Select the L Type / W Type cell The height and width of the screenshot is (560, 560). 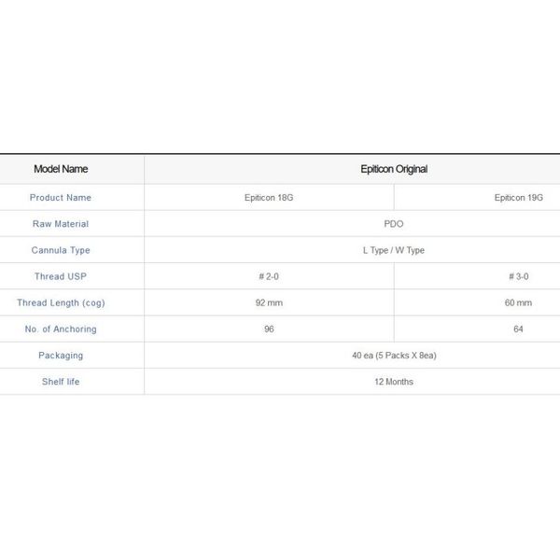pyautogui.click(x=393, y=250)
